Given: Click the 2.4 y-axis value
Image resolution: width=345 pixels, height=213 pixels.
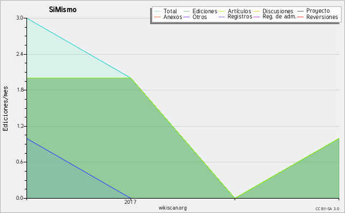Looking at the screenshot, I should (20, 54).
